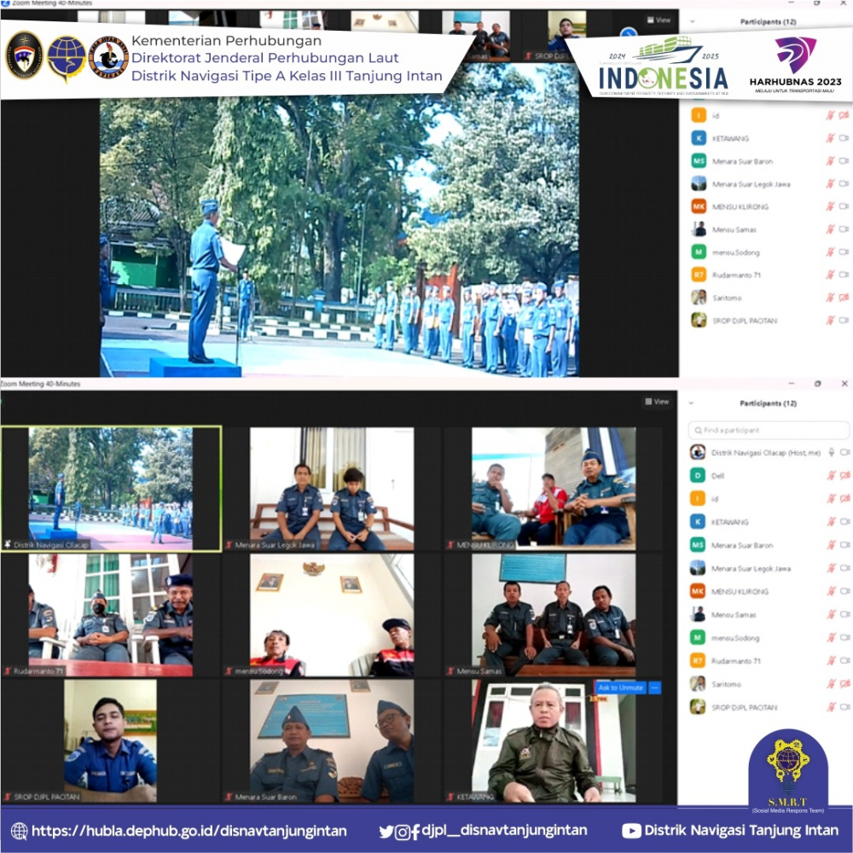The image size is (853, 853).
Task: Select the Rudarmanto 71 video tile
Action: click(110, 615)
